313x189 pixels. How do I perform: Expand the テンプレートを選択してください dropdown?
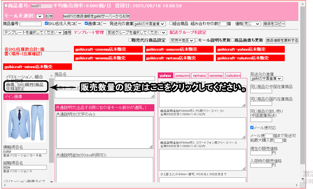(x=33, y=33)
